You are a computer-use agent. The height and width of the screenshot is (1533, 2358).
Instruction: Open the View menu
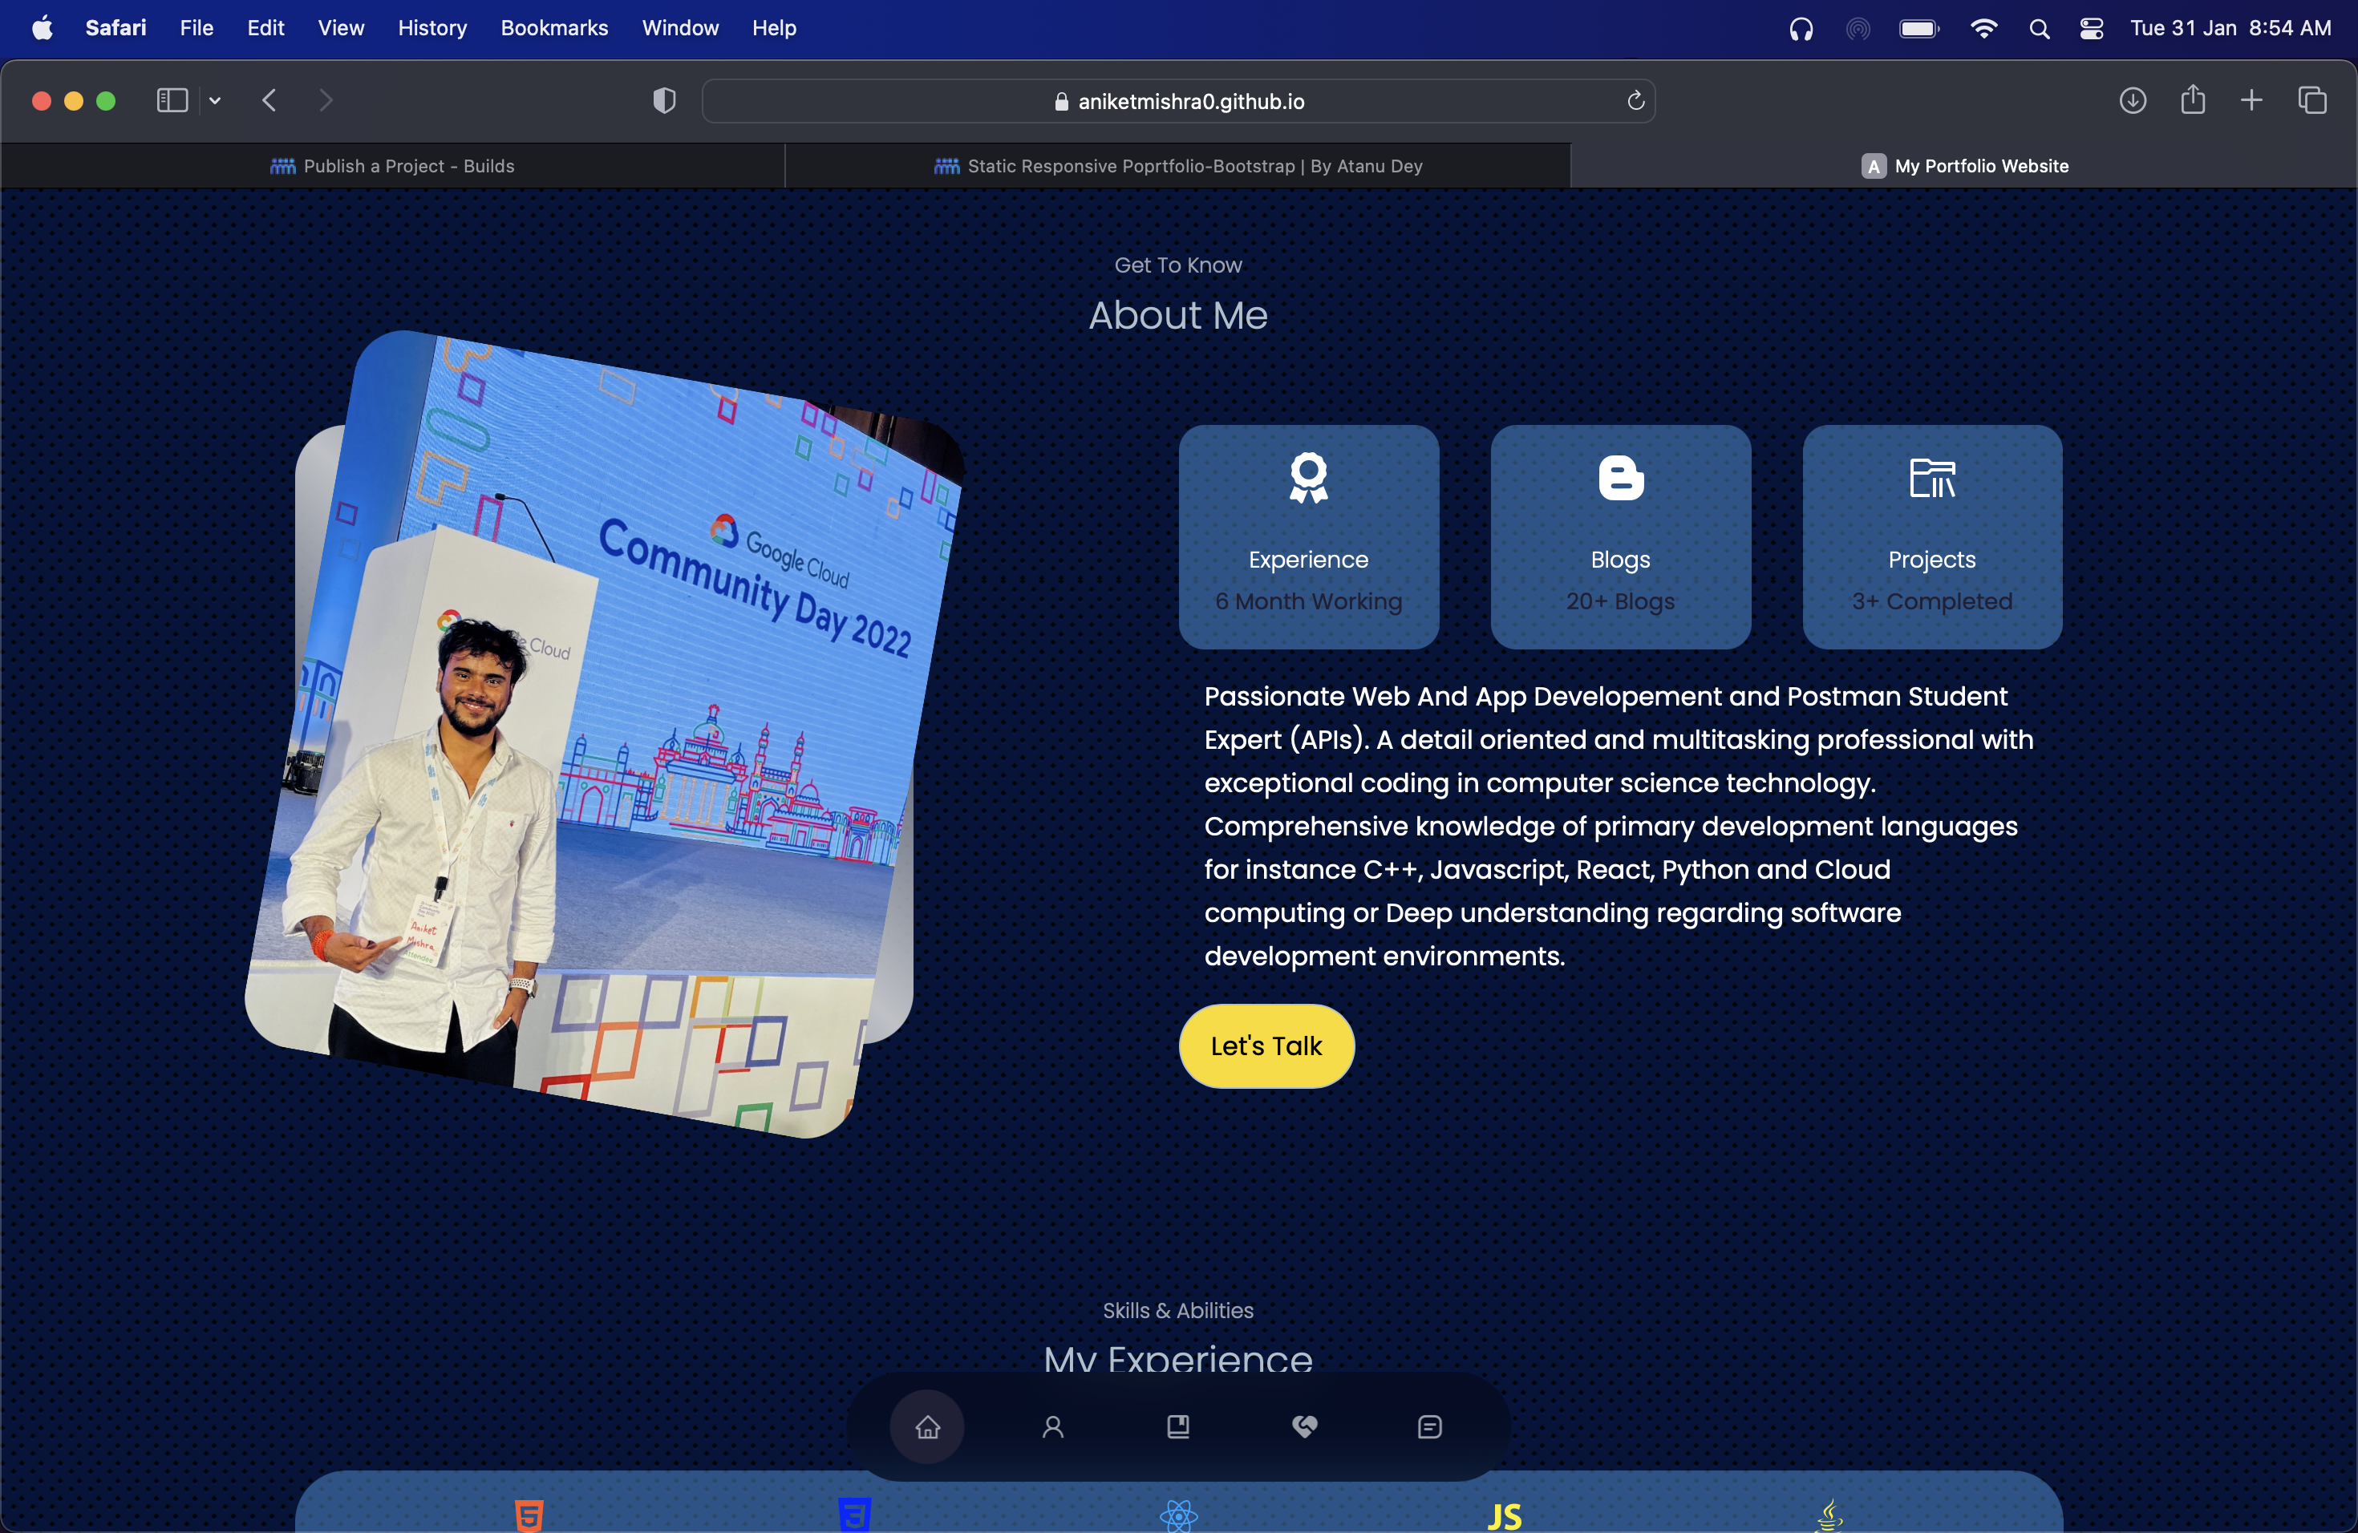[341, 28]
